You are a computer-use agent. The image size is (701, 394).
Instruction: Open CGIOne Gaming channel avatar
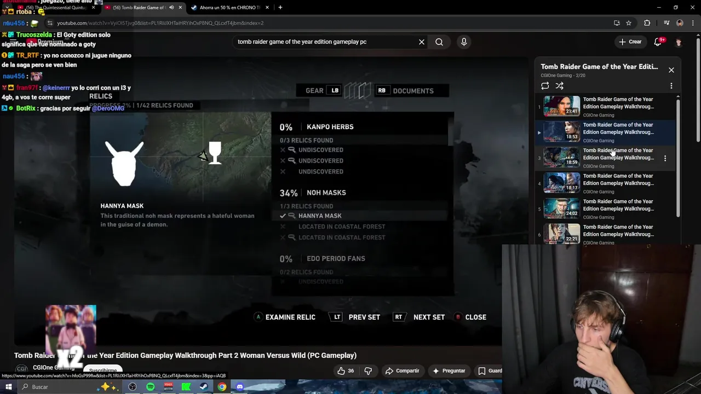[21, 369]
